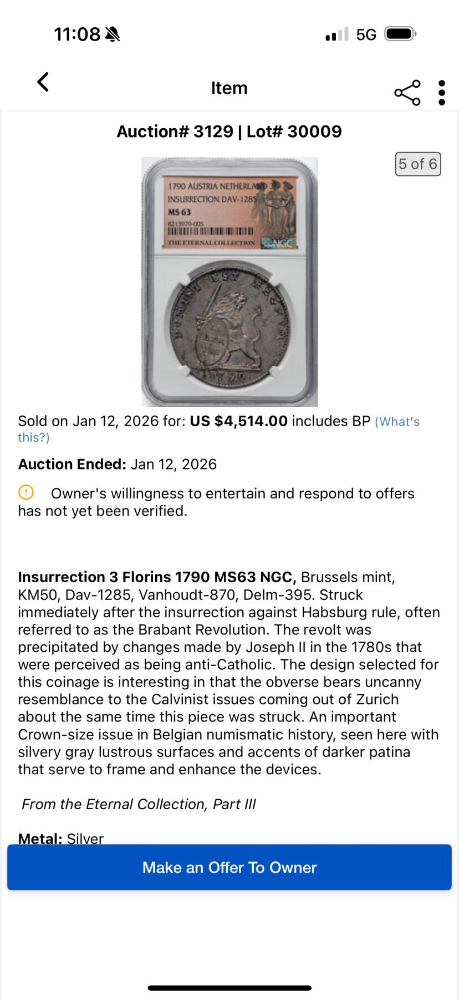Tap the Auction# 3129 Lot# 30009 heading
Image resolution: width=459 pixels, height=999 pixels.
(229, 132)
